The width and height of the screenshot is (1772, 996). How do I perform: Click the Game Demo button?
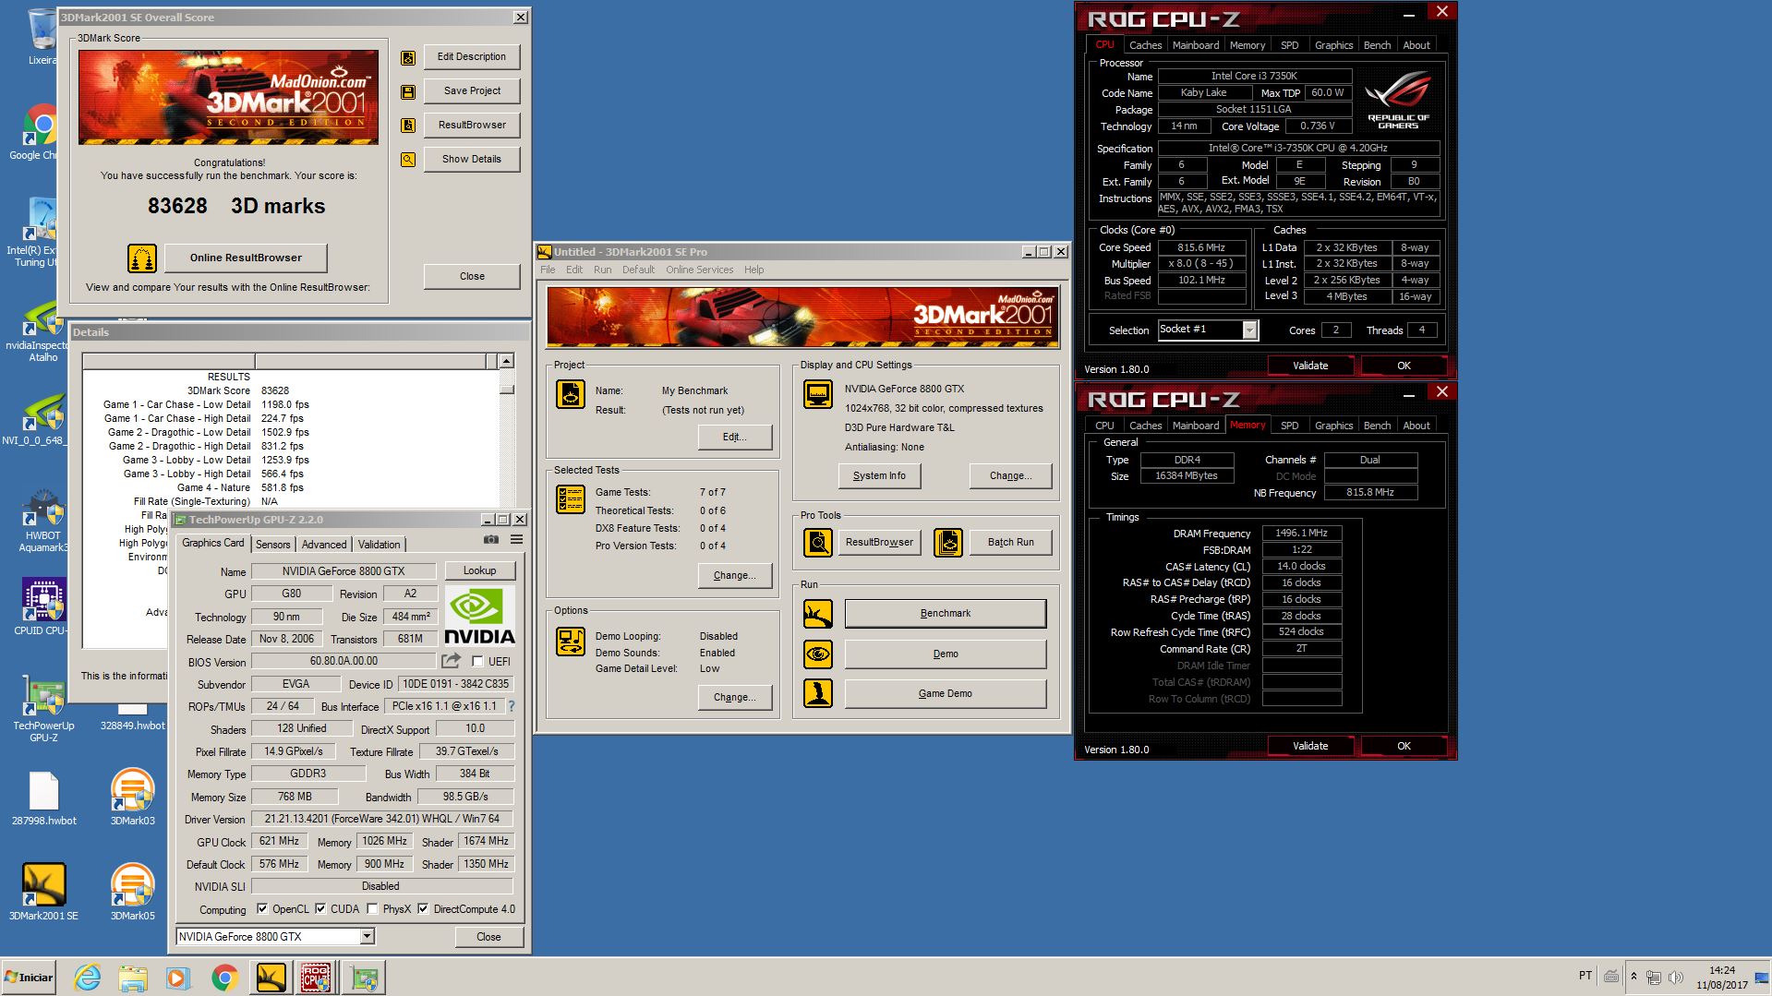[945, 694]
